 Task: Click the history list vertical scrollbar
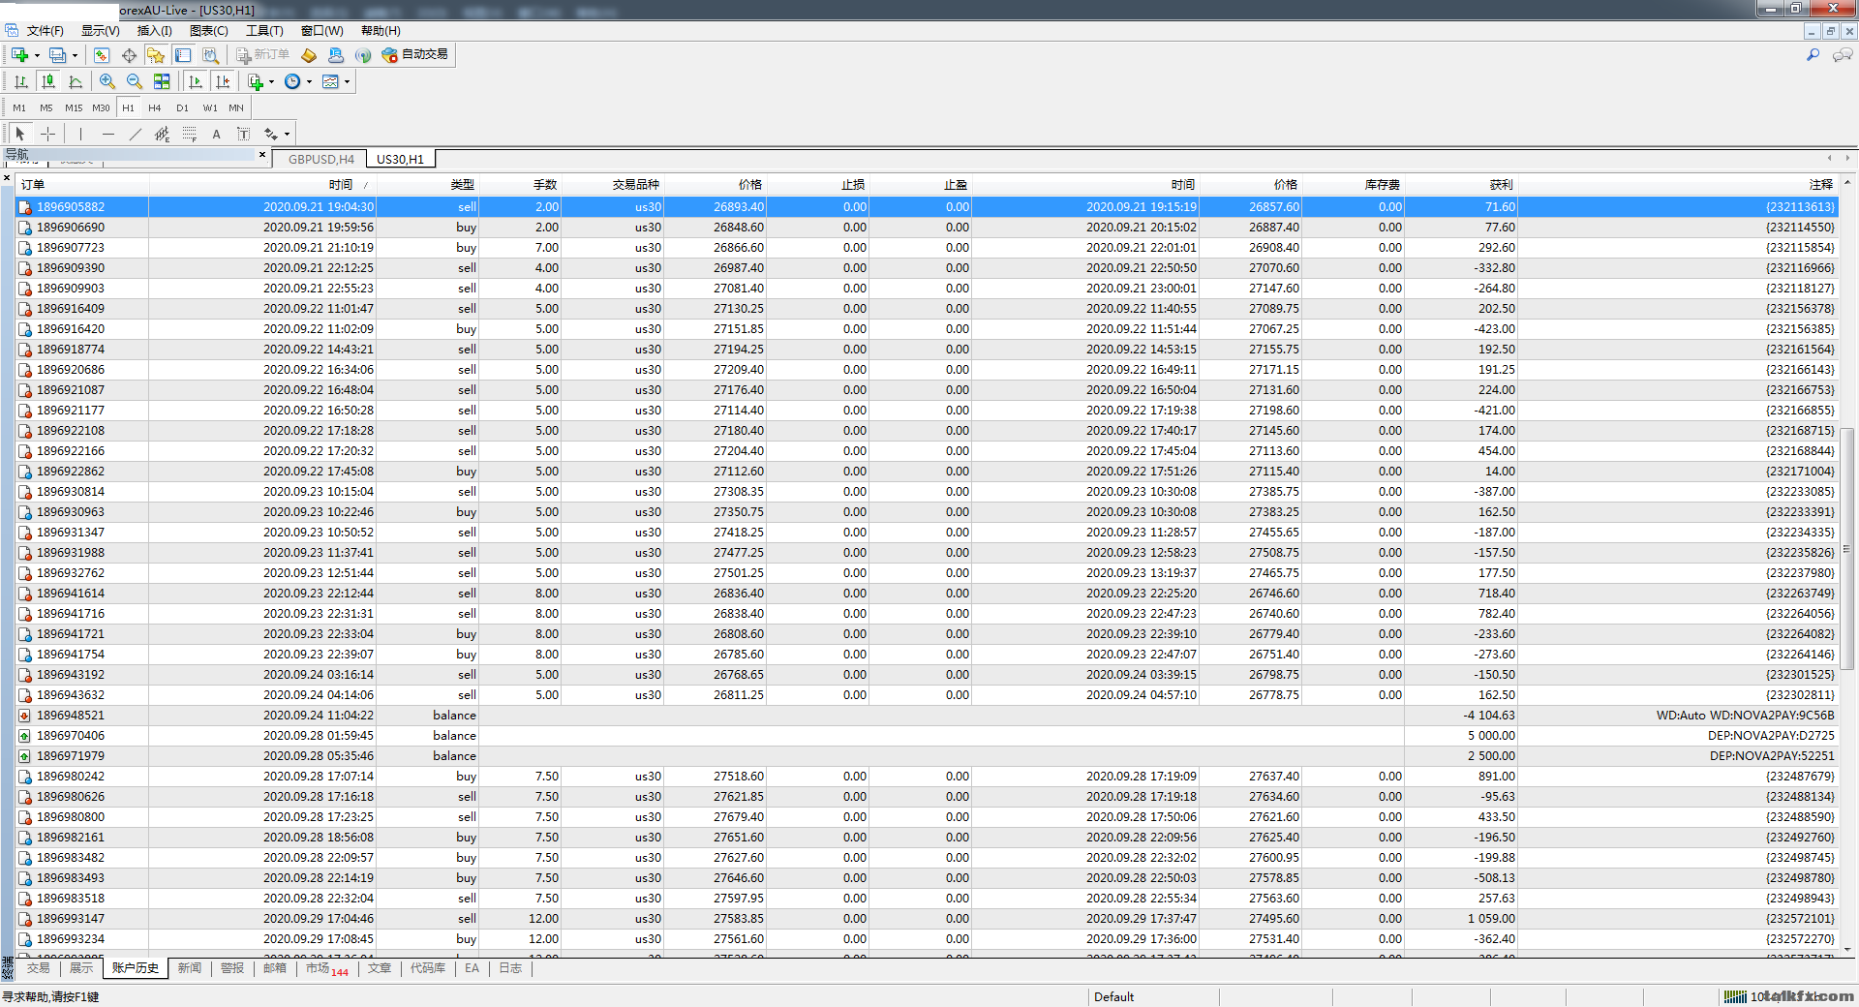[x=1847, y=548]
